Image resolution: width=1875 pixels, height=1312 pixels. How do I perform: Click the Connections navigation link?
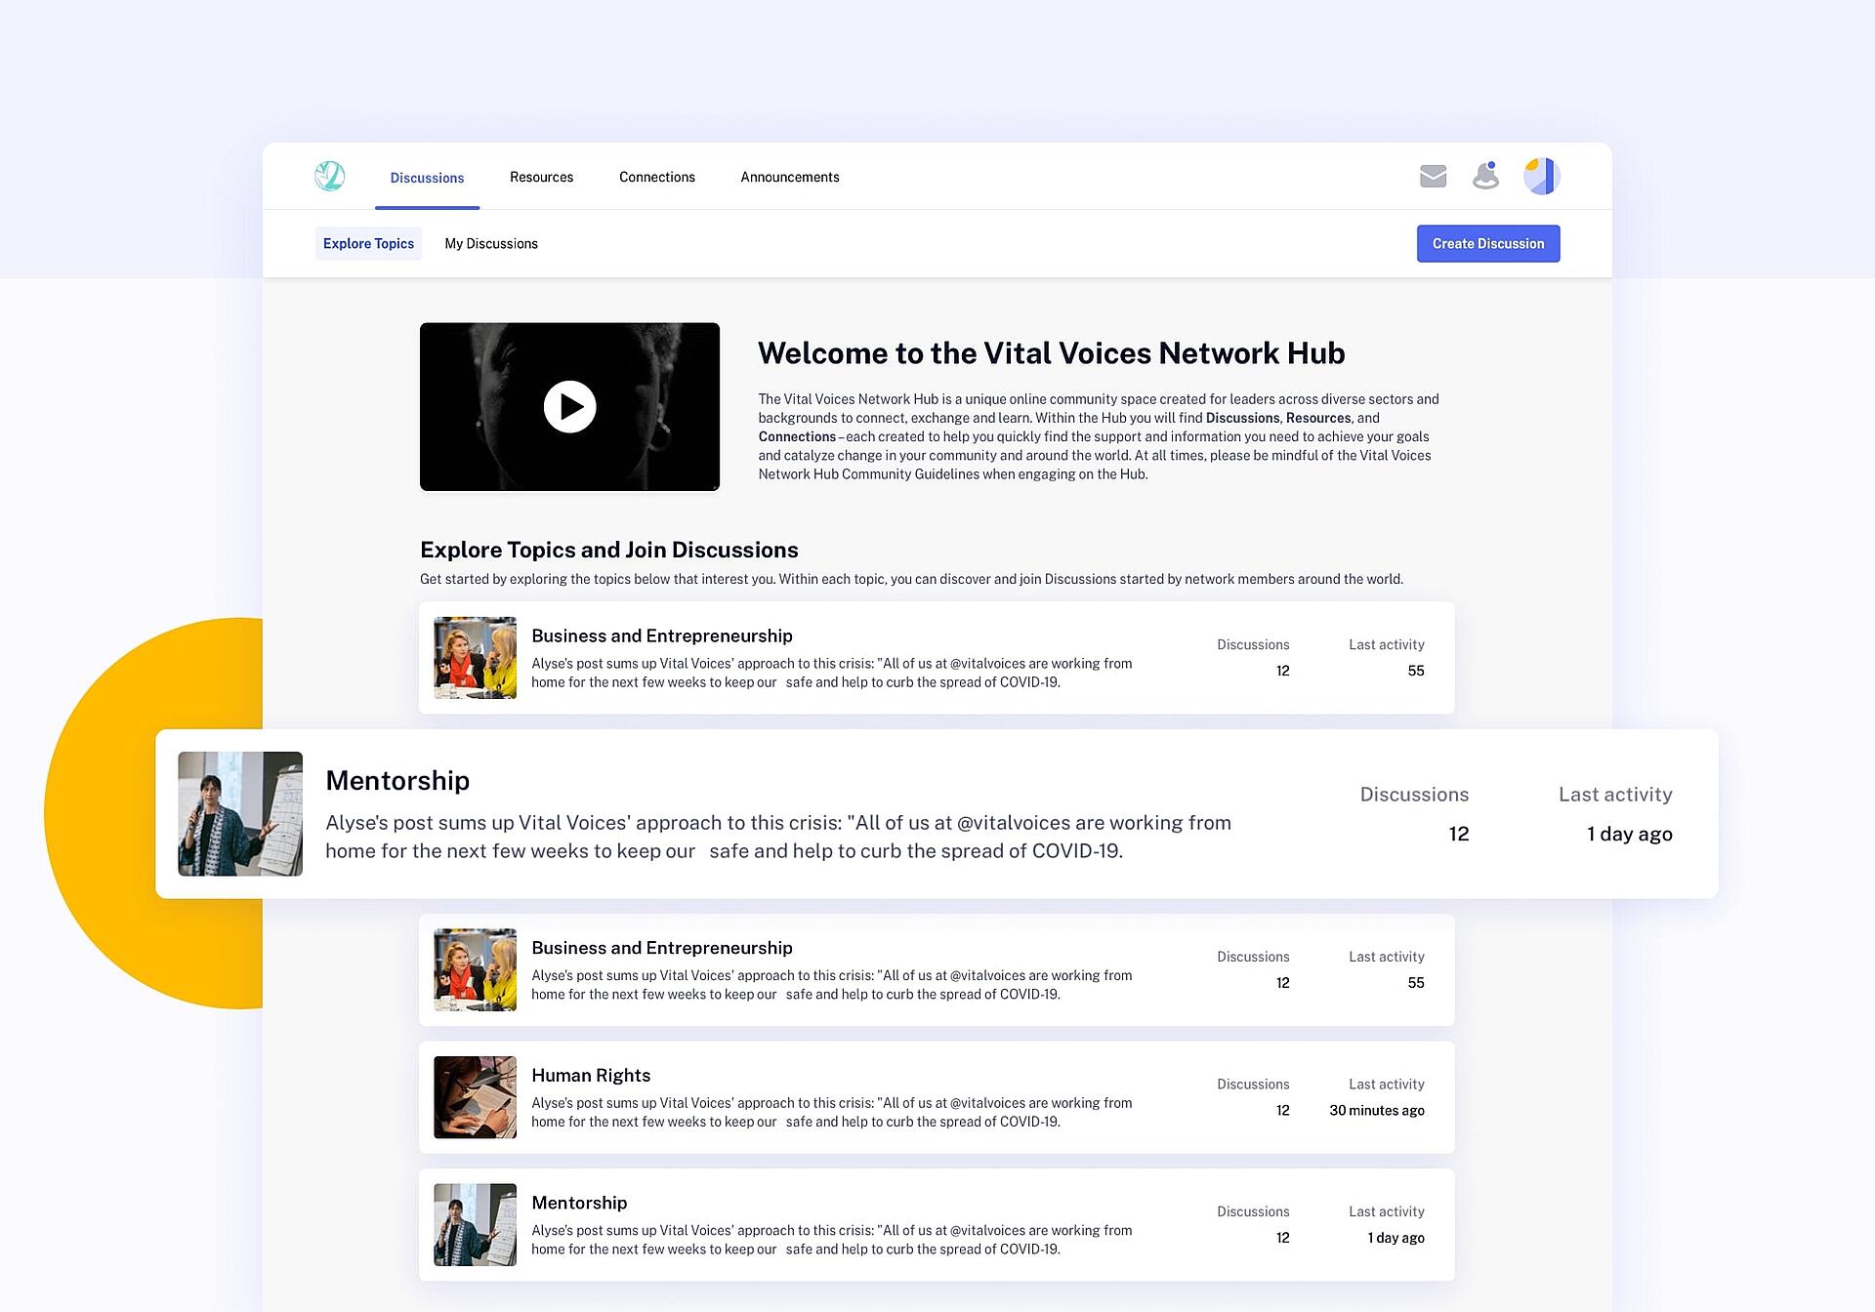657,175
